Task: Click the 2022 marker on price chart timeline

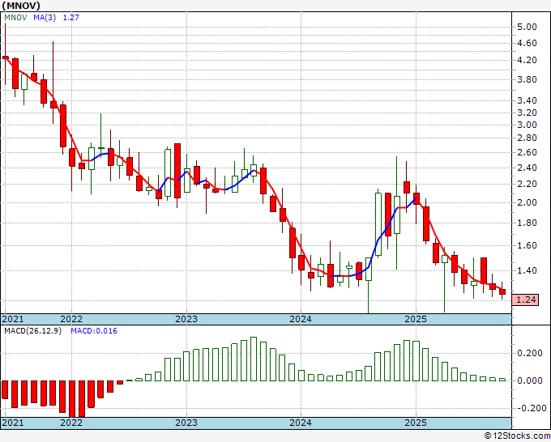Action: [x=71, y=319]
